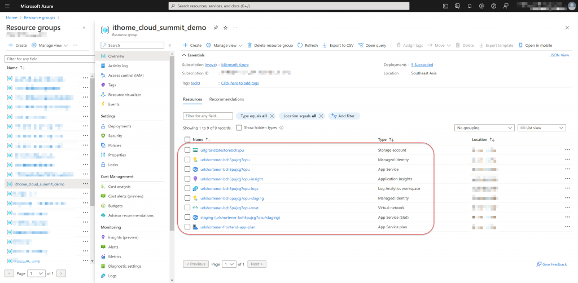Open Activity log in the sidebar

(x=118, y=66)
